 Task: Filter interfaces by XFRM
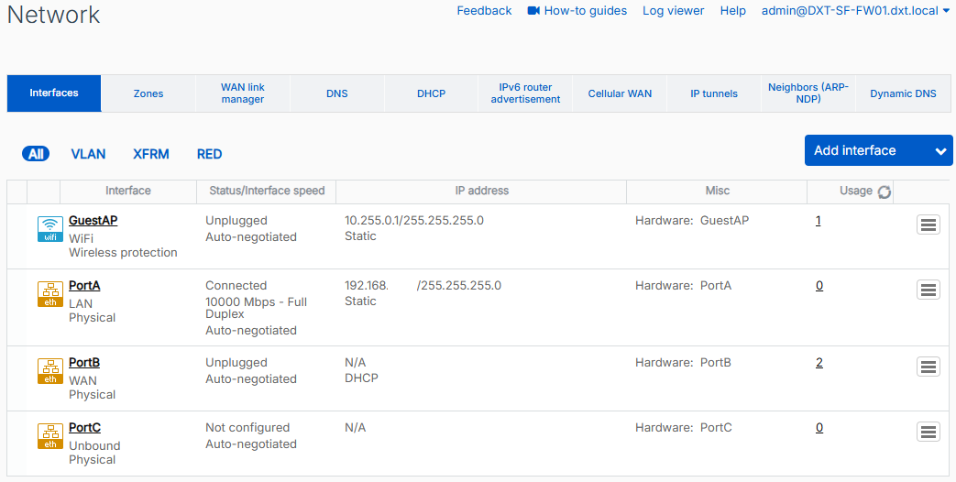click(151, 154)
